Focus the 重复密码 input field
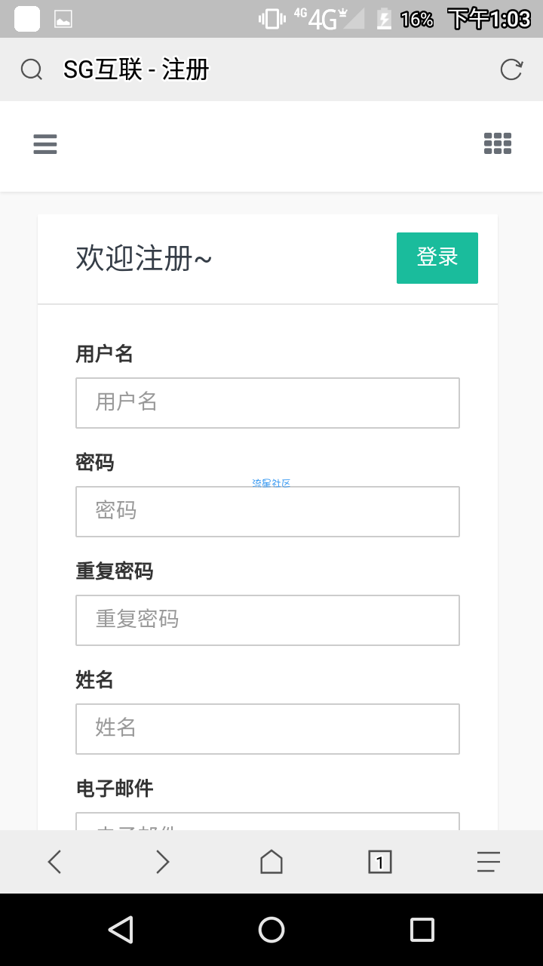543x966 pixels. click(x=268, y=620)
